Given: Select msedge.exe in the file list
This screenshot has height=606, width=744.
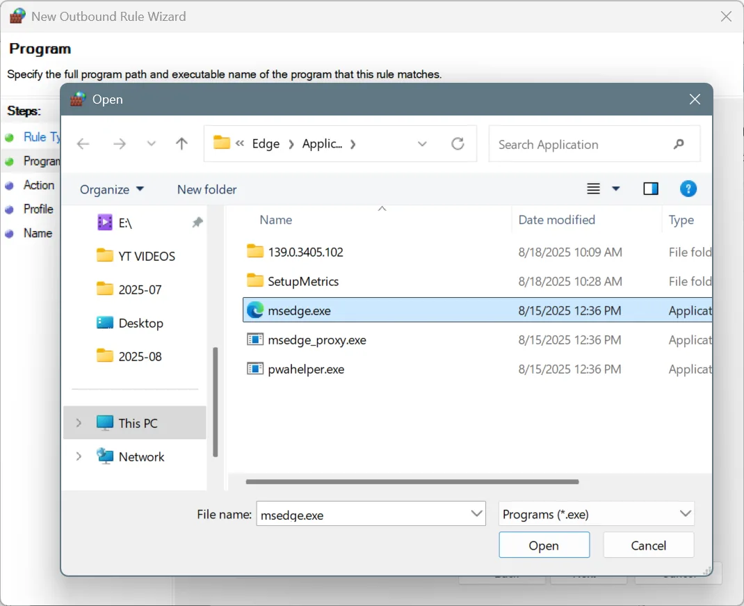Looking at the screenshot, I should [x=477, y=310].
